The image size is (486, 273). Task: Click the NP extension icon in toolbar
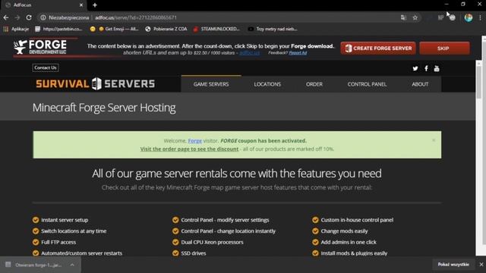tap(440, 17)
